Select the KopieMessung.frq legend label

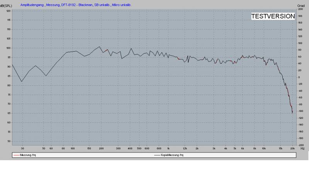(x=172, y=155)
